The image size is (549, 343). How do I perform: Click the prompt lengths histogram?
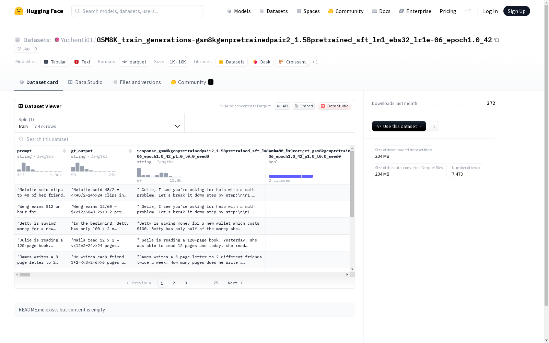pyautogui.click(x=39, y=167)
